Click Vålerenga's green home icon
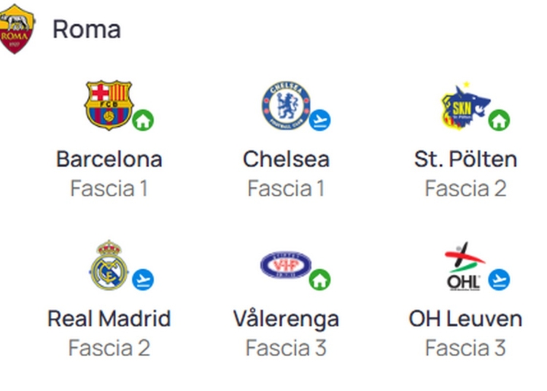This screenshot has width=547, height=391. pos(320,279)
